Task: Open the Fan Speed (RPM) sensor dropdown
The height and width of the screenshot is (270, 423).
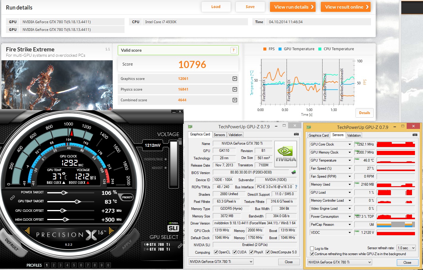Action: tap(350, 176)
